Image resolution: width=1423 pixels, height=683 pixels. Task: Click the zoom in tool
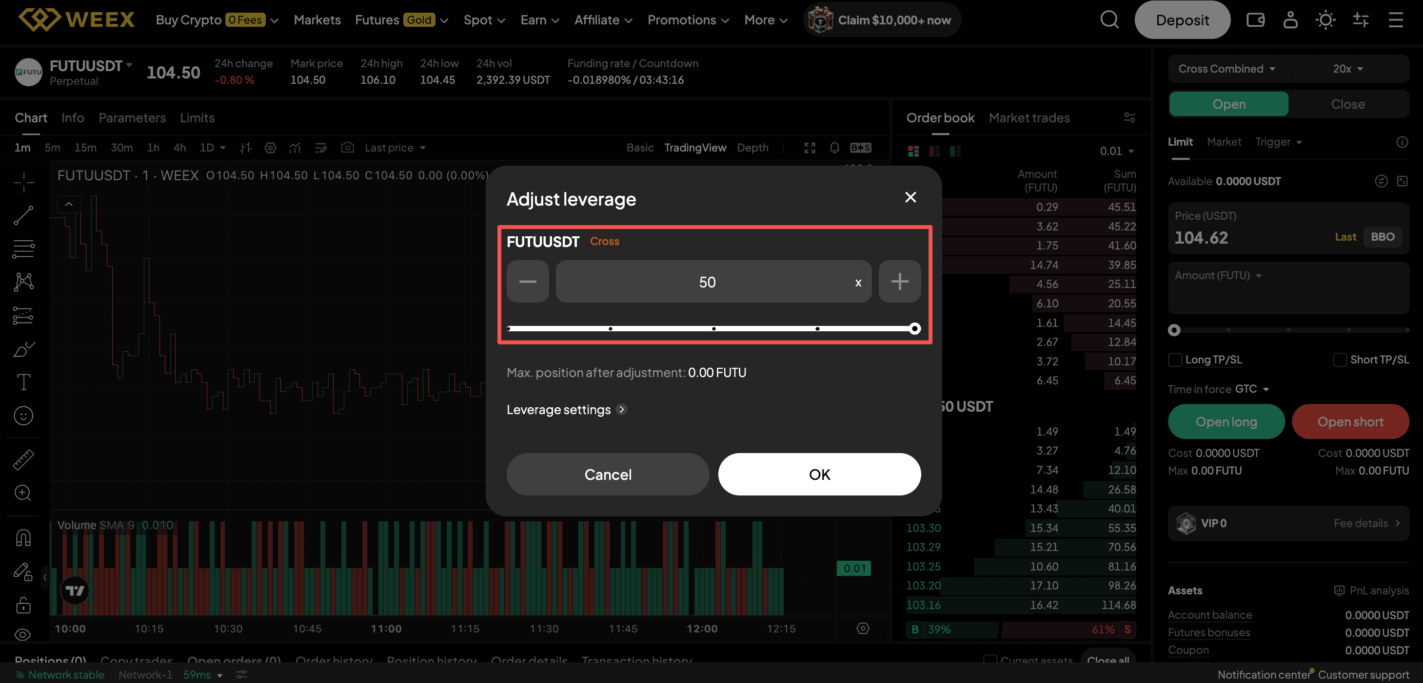coord(23,493)
